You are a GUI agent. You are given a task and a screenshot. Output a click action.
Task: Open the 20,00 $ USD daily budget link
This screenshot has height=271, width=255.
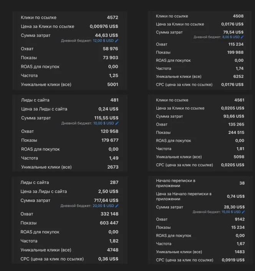pyautogui.click(x=103, y=206)
